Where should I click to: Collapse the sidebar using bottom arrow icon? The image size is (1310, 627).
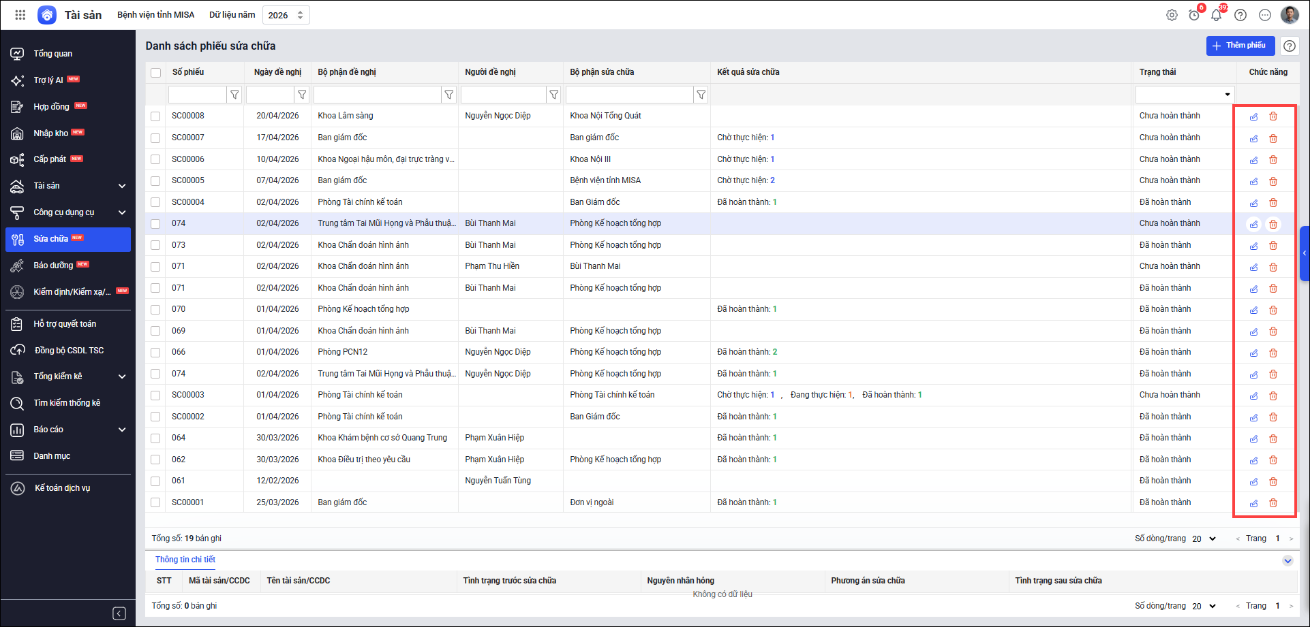click(119, 613)
